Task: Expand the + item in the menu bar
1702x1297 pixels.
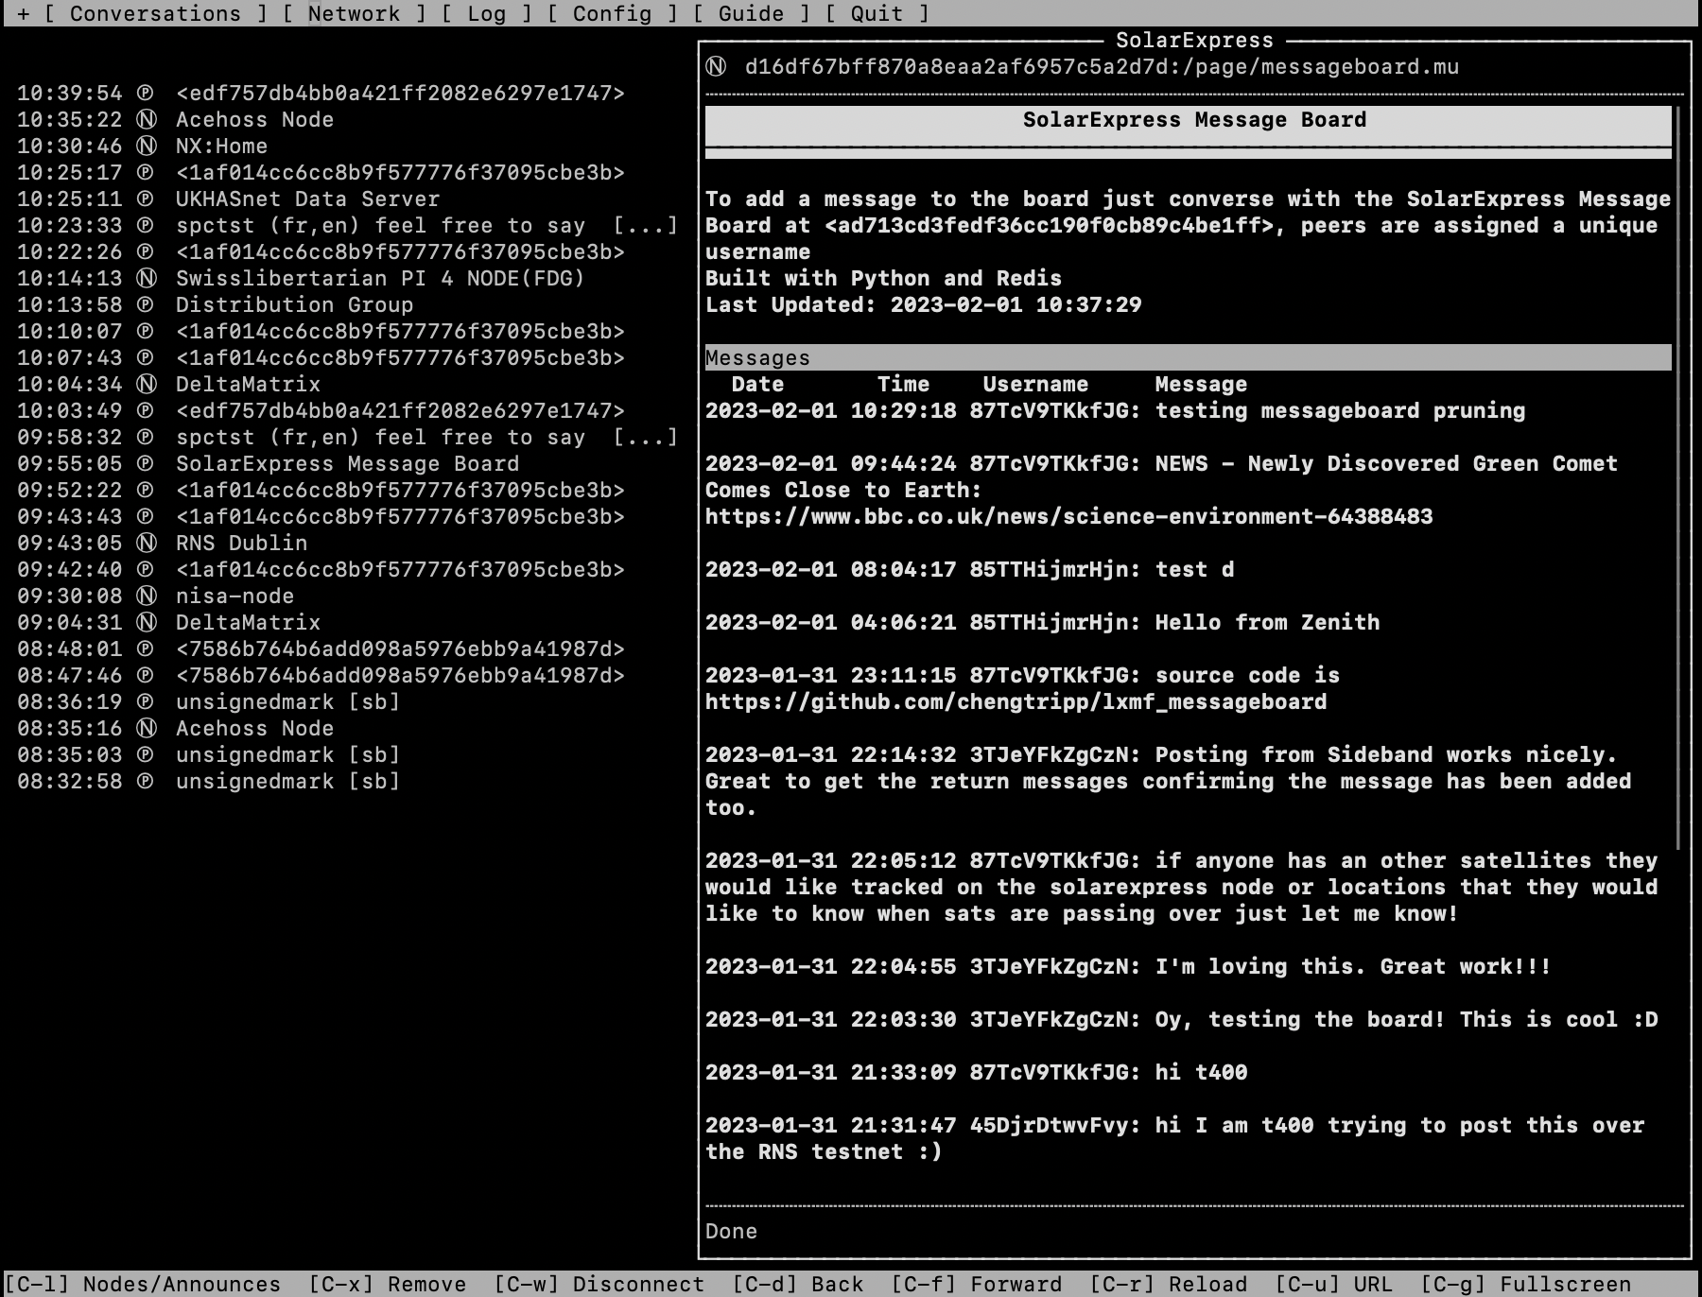Action: pyautogui.click(x=23, y=13)
